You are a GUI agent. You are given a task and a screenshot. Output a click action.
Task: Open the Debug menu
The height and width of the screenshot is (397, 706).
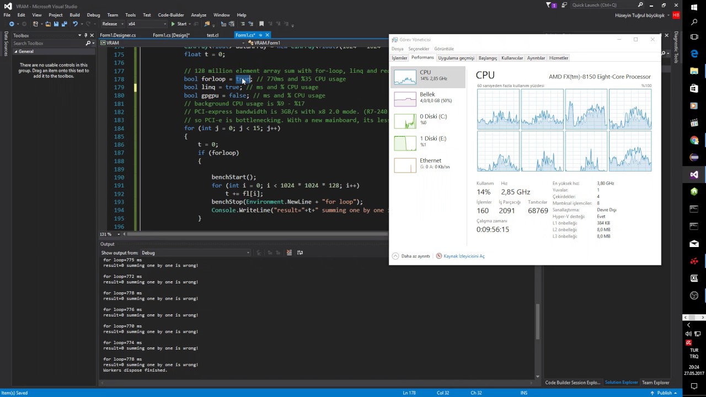click(x=93, y=15)
